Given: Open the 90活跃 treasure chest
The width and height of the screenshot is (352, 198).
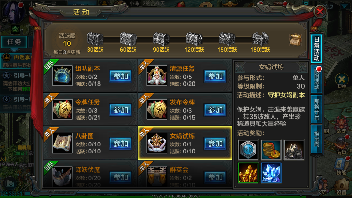Looking at the screenshot, I should pos(161,39).
